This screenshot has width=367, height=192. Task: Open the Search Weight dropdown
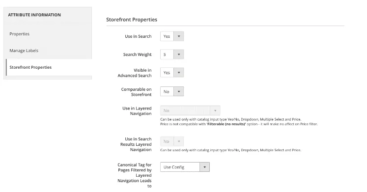pyautogui.click(x=172, y=55)
